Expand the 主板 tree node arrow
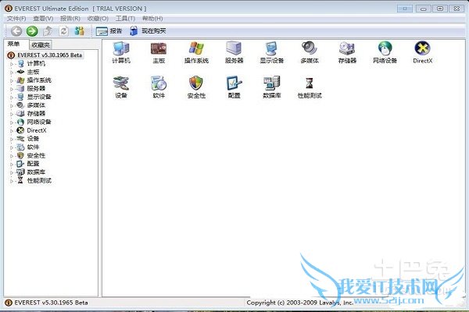 click(x=12, y=73)
